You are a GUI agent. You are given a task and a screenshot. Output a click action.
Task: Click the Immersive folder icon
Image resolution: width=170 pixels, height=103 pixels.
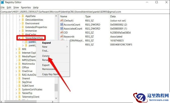(x=23, y=31)
